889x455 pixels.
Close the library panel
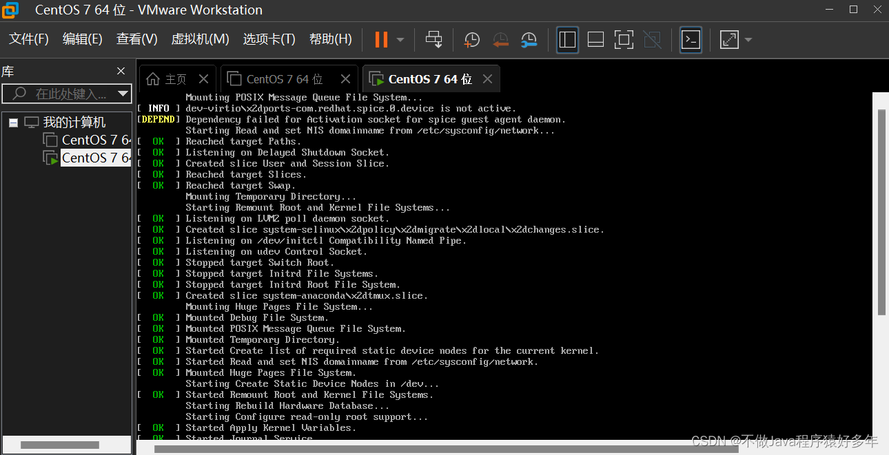[x=121, y=71]
